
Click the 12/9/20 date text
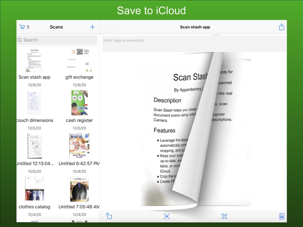pyautogui.click(x=34, y=85)
